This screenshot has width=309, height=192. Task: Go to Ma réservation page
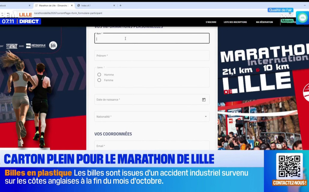click(x=264, y=22)
